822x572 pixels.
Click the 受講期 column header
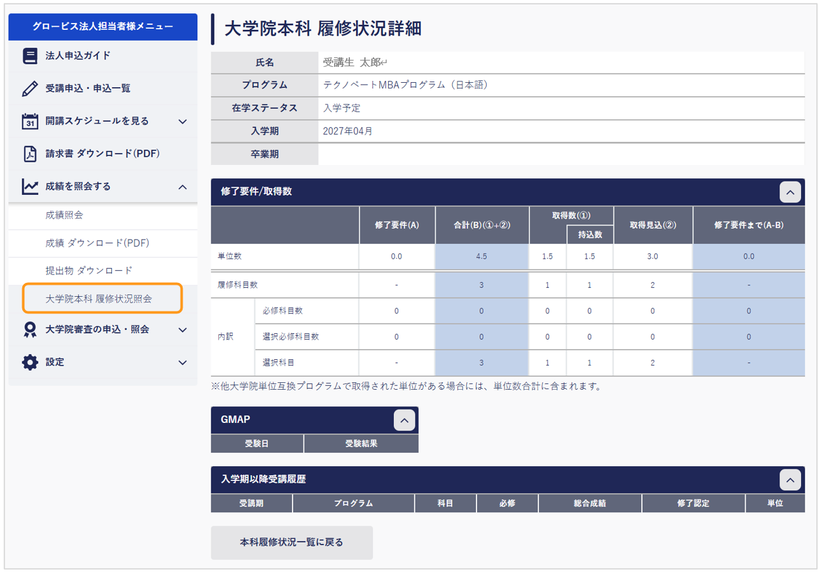[x=251, y=503]
